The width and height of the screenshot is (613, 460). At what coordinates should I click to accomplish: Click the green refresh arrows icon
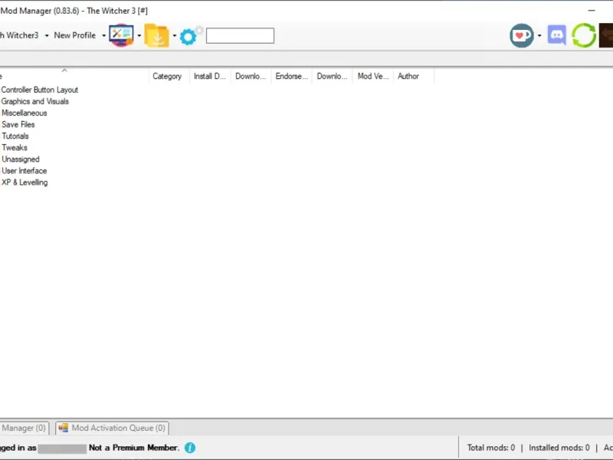click(584, 35)
